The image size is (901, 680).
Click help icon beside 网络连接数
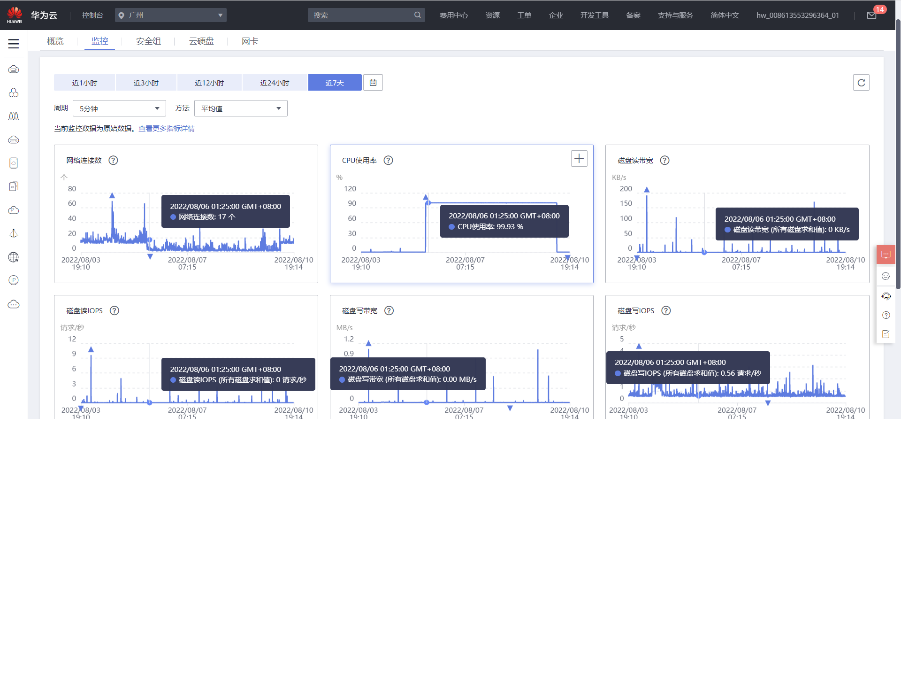click(113, 160)
